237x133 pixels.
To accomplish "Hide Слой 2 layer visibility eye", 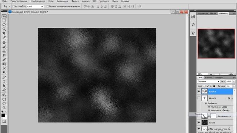I will [x=199, y=92].
